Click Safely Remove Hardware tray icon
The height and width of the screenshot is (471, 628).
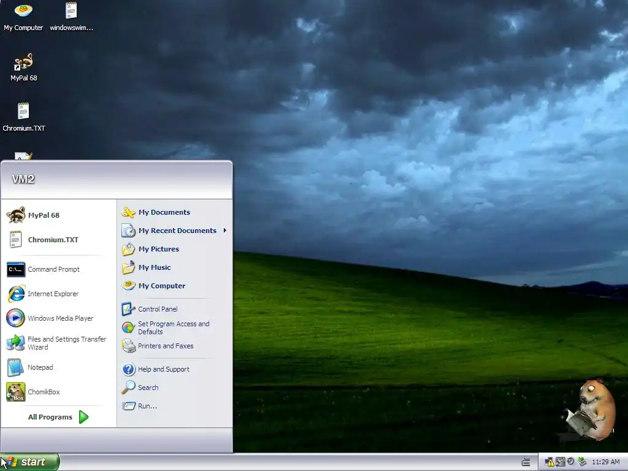click(582, 462)
